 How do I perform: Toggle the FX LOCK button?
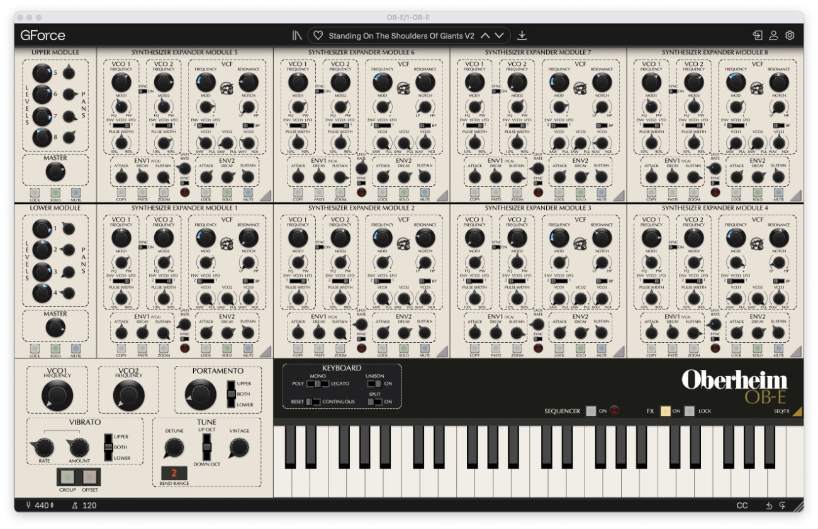coord(690,411)
